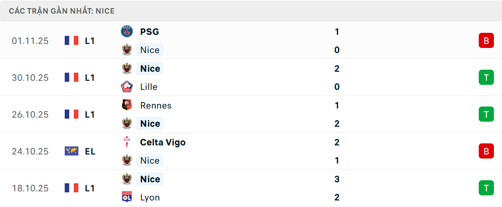Image resolution: width=502 pixels, height=207 pixels.
Task: Click the French flag beside 01.11.25
Action: tap(71, 40)
